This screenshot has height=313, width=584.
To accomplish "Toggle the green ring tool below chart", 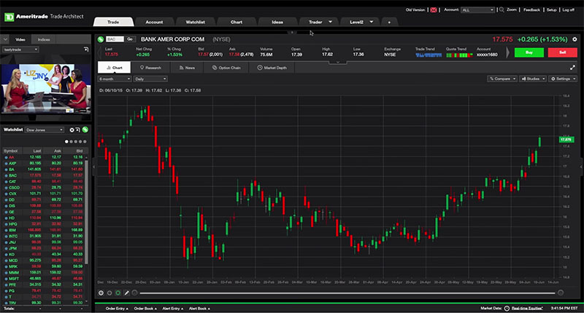I will [x=118, y=293].
